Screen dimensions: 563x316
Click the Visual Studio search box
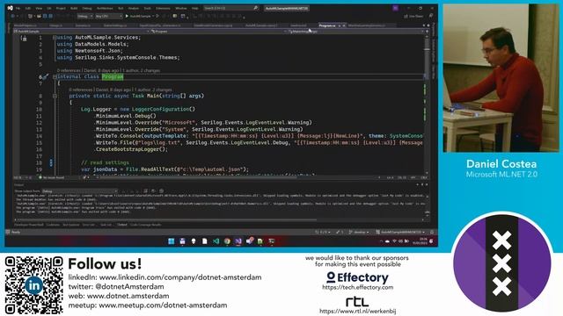pyautogui.click(x=230, y=8)
